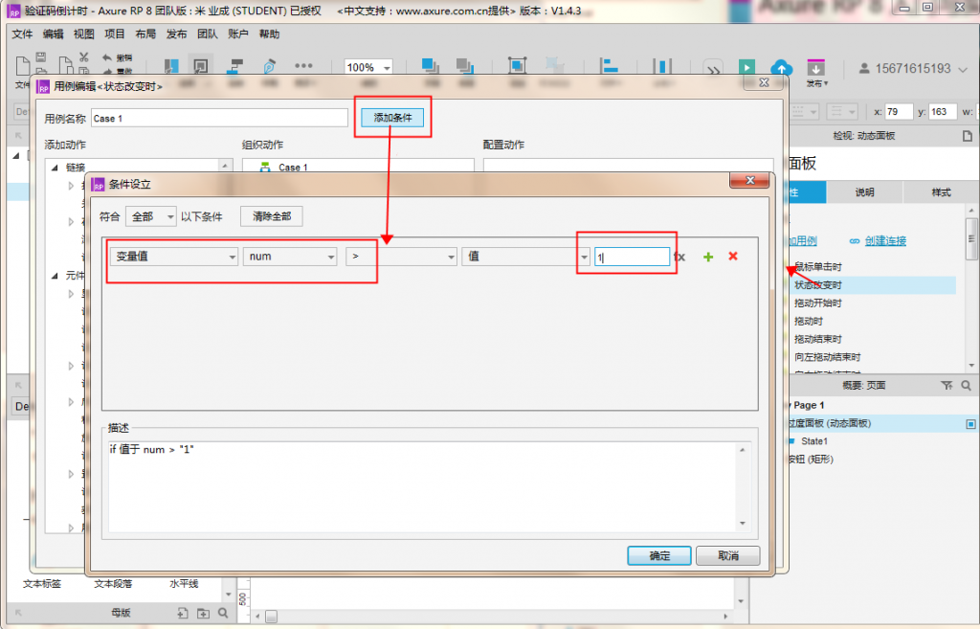Open the 发布 menu in menu bar
This screenshot has height=629, width=980.
coord(176,34)
